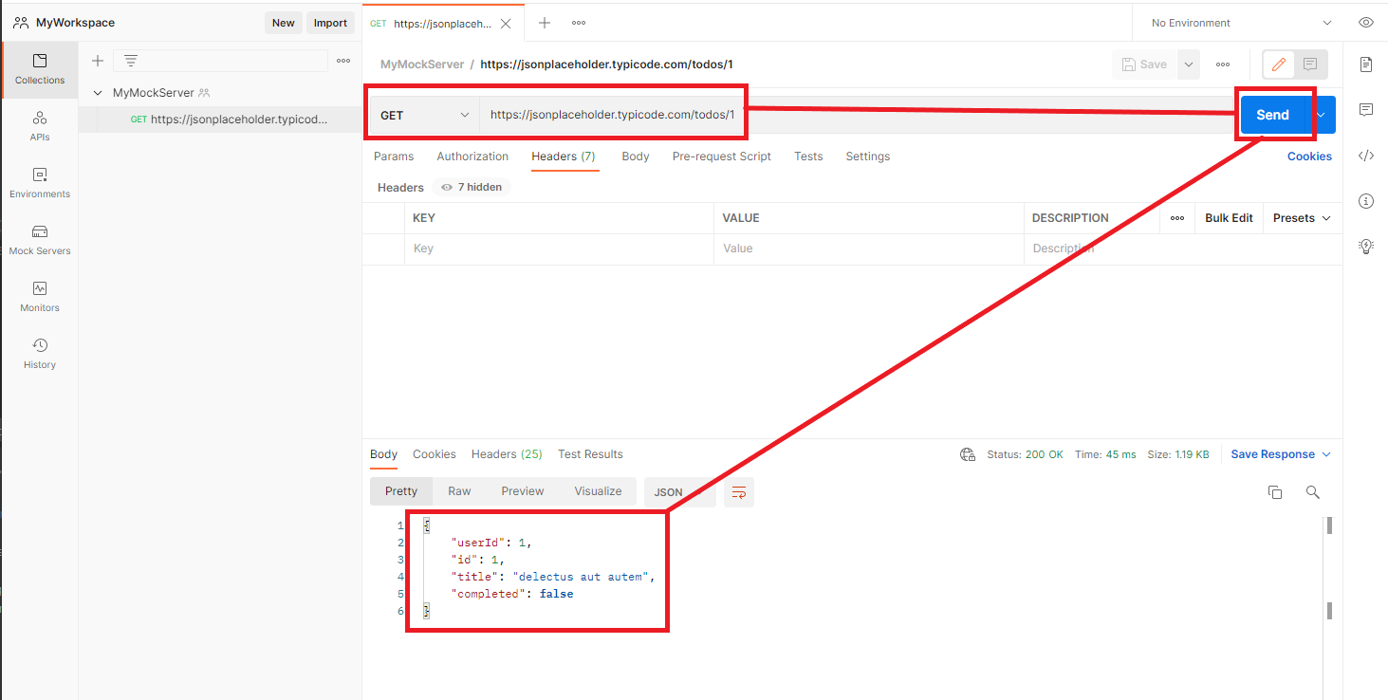This screenshot has height=700, width=1388.
Task: Click the header Value input field
Action: click(x=868, y=249)
